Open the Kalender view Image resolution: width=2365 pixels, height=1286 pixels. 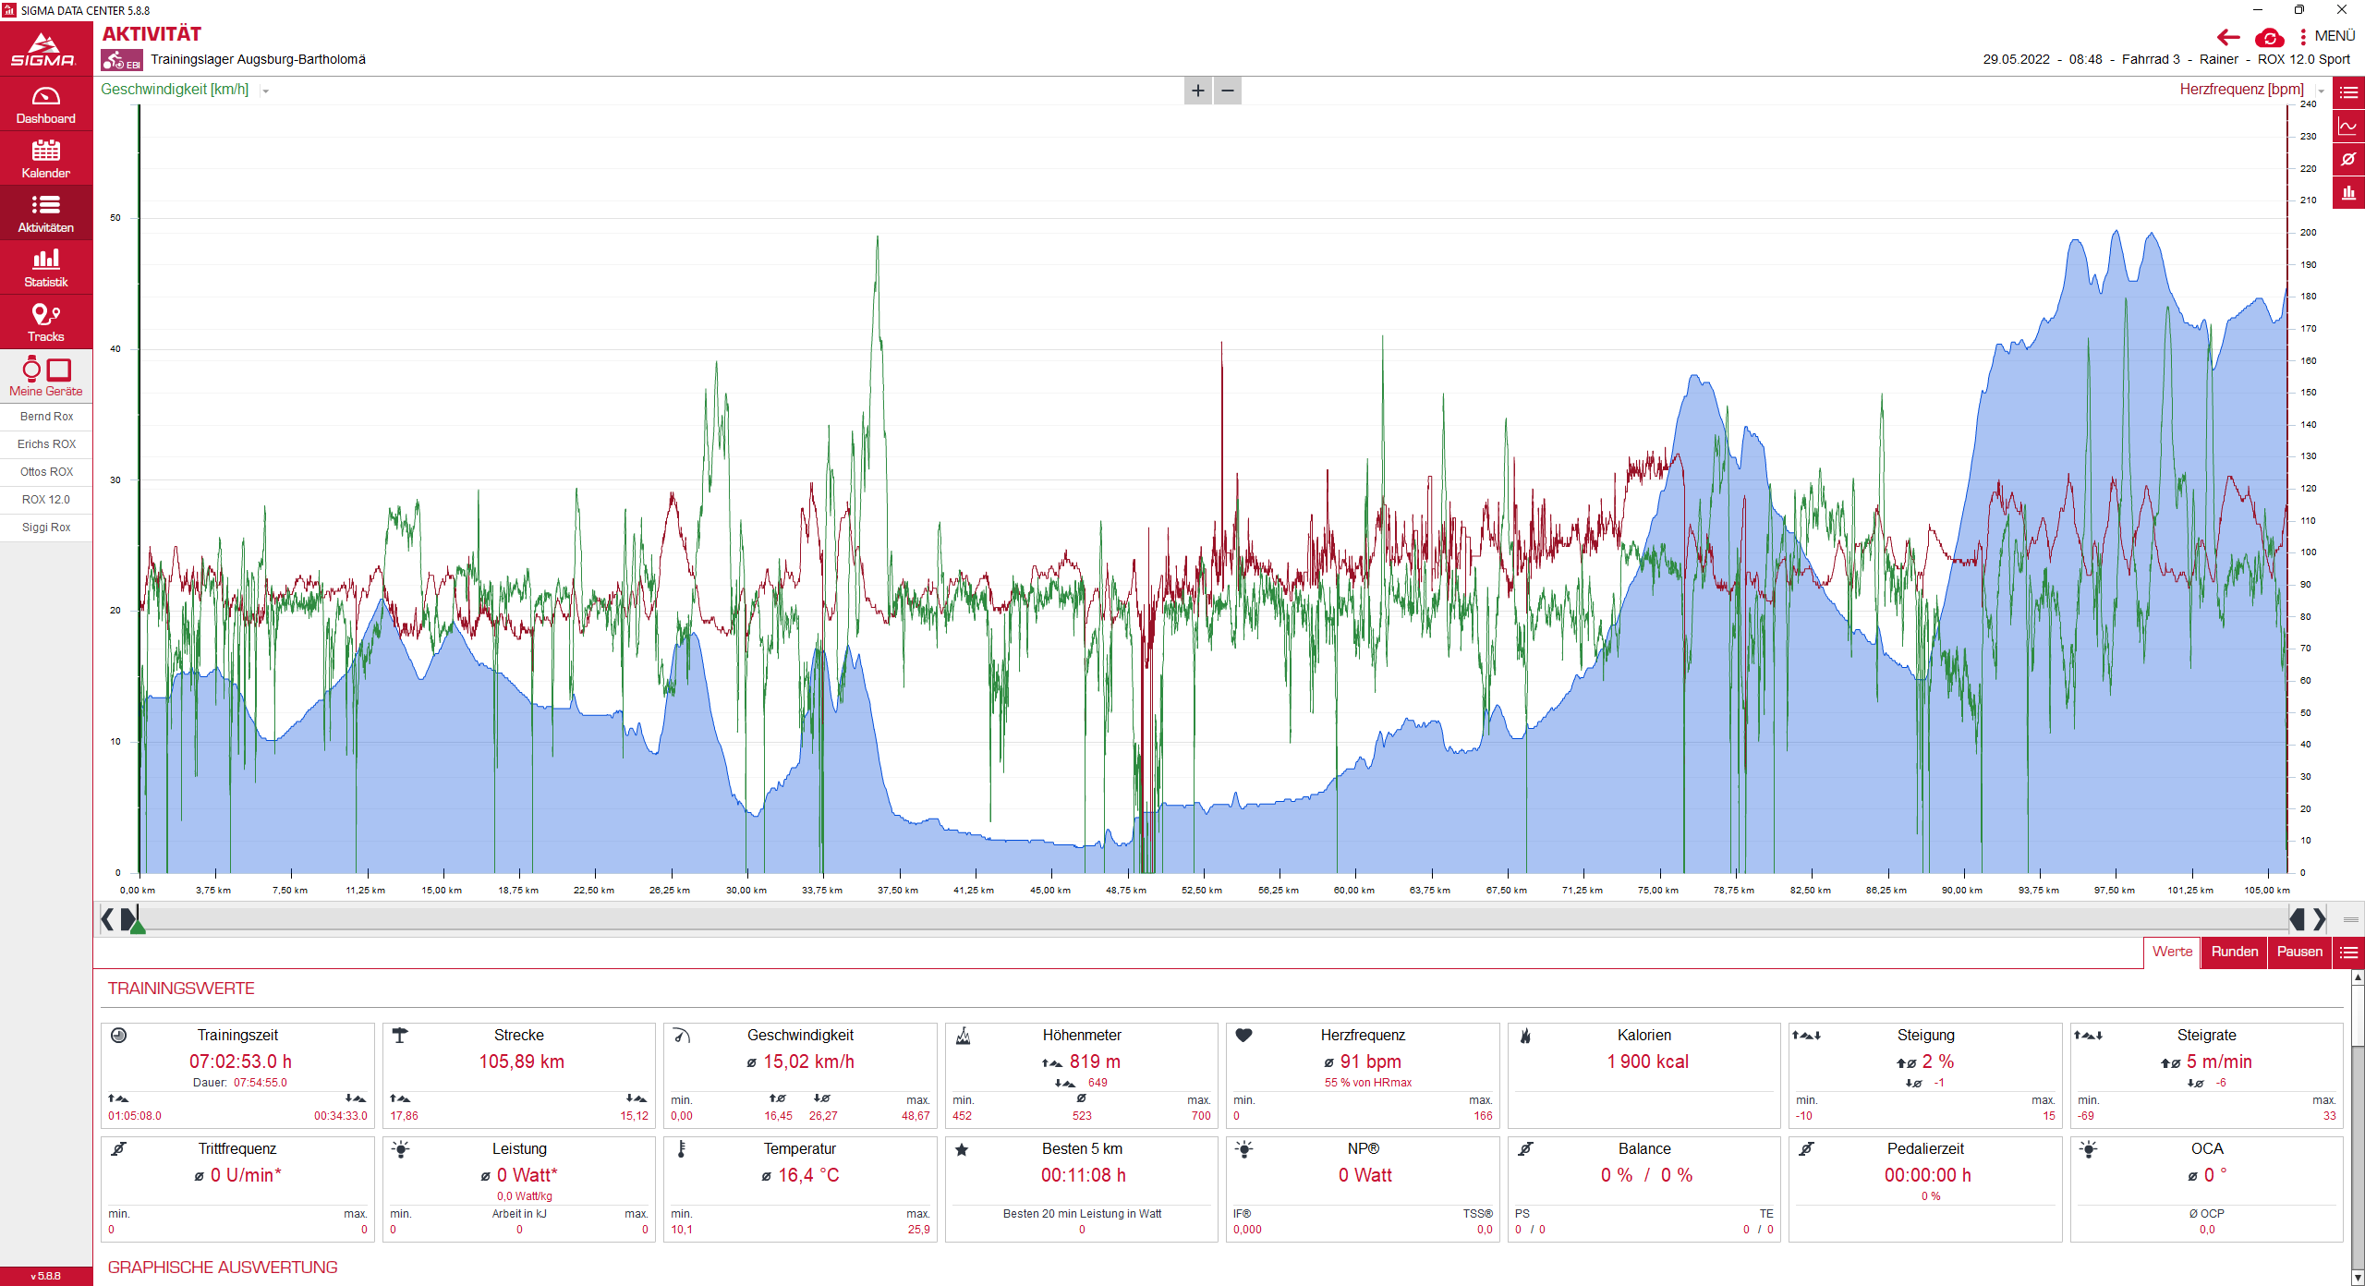click(x=45, y=159)
